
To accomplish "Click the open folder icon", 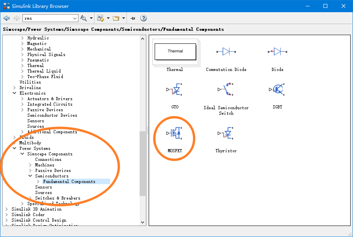I will click(116, 18).
